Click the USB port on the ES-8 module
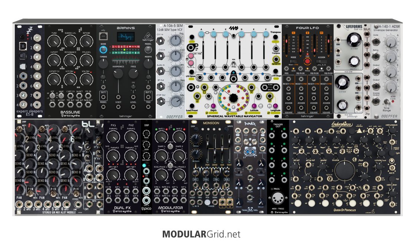 (23, 46)
